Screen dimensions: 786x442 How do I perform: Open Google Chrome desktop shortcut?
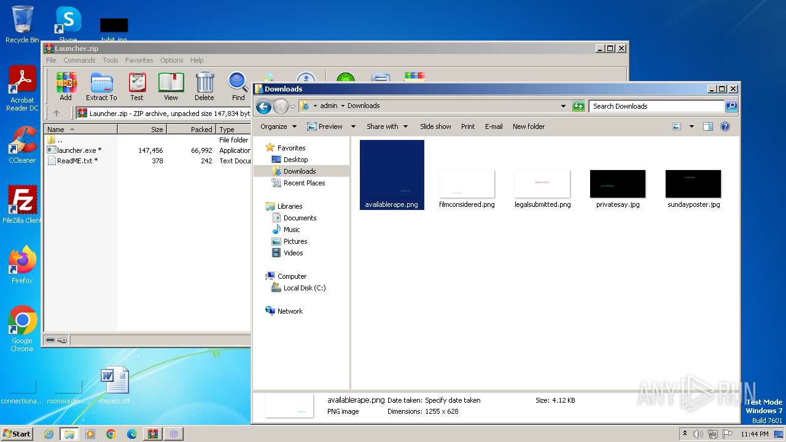click(x=22, y=329)
